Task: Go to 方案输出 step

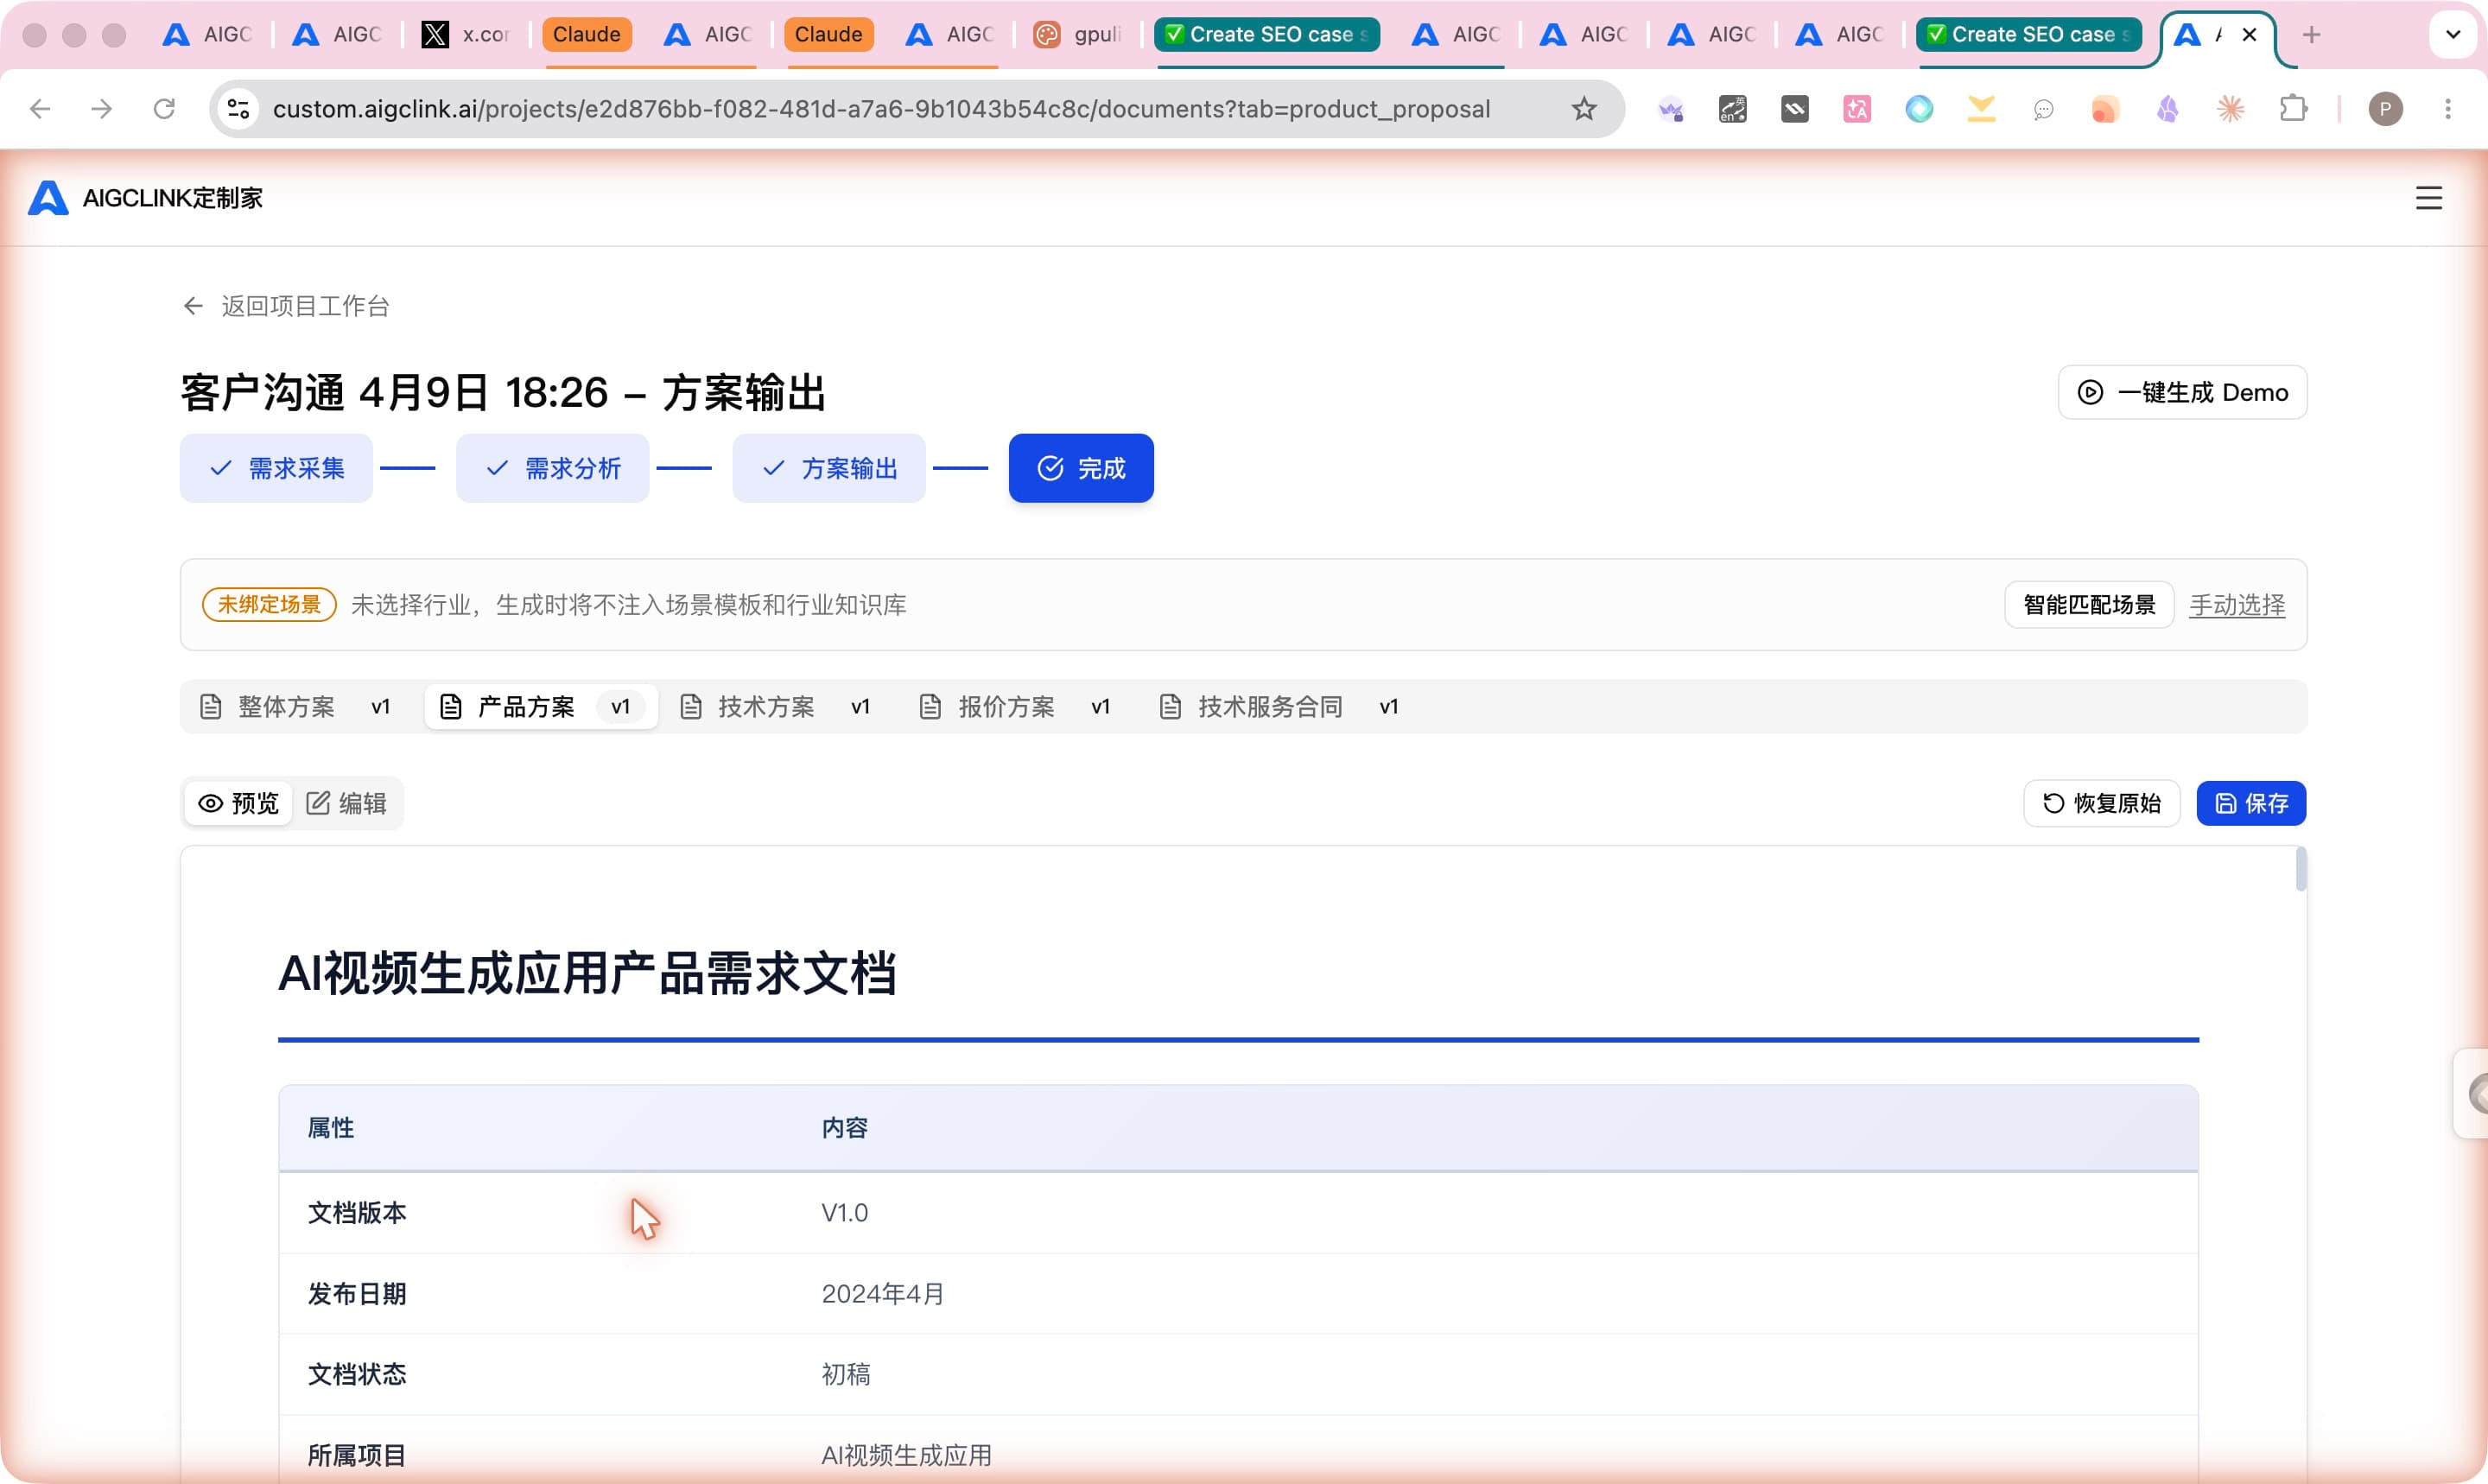Action: 829,468
